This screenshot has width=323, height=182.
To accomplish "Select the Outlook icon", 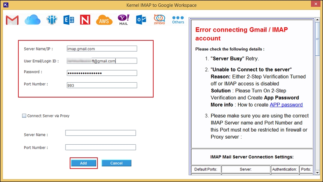I will (141, 20).
